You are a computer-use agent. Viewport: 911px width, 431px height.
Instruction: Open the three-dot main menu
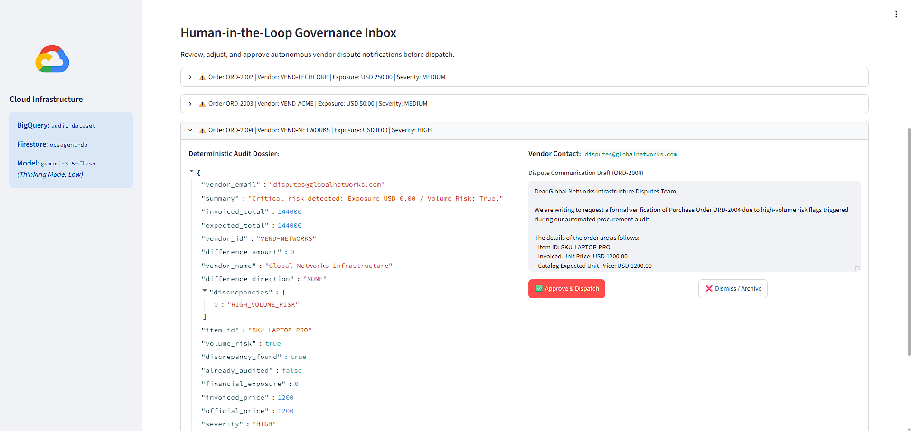tap(896, 14)
